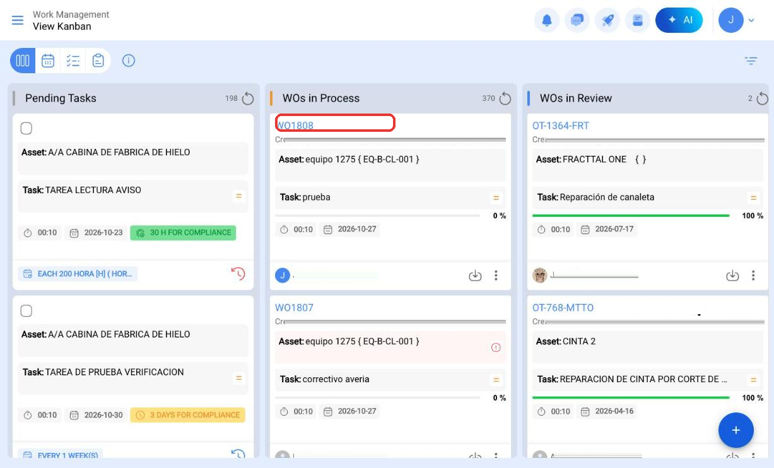
Task: Click the J assignee avatar on WO1808
Action: point(283,276)
